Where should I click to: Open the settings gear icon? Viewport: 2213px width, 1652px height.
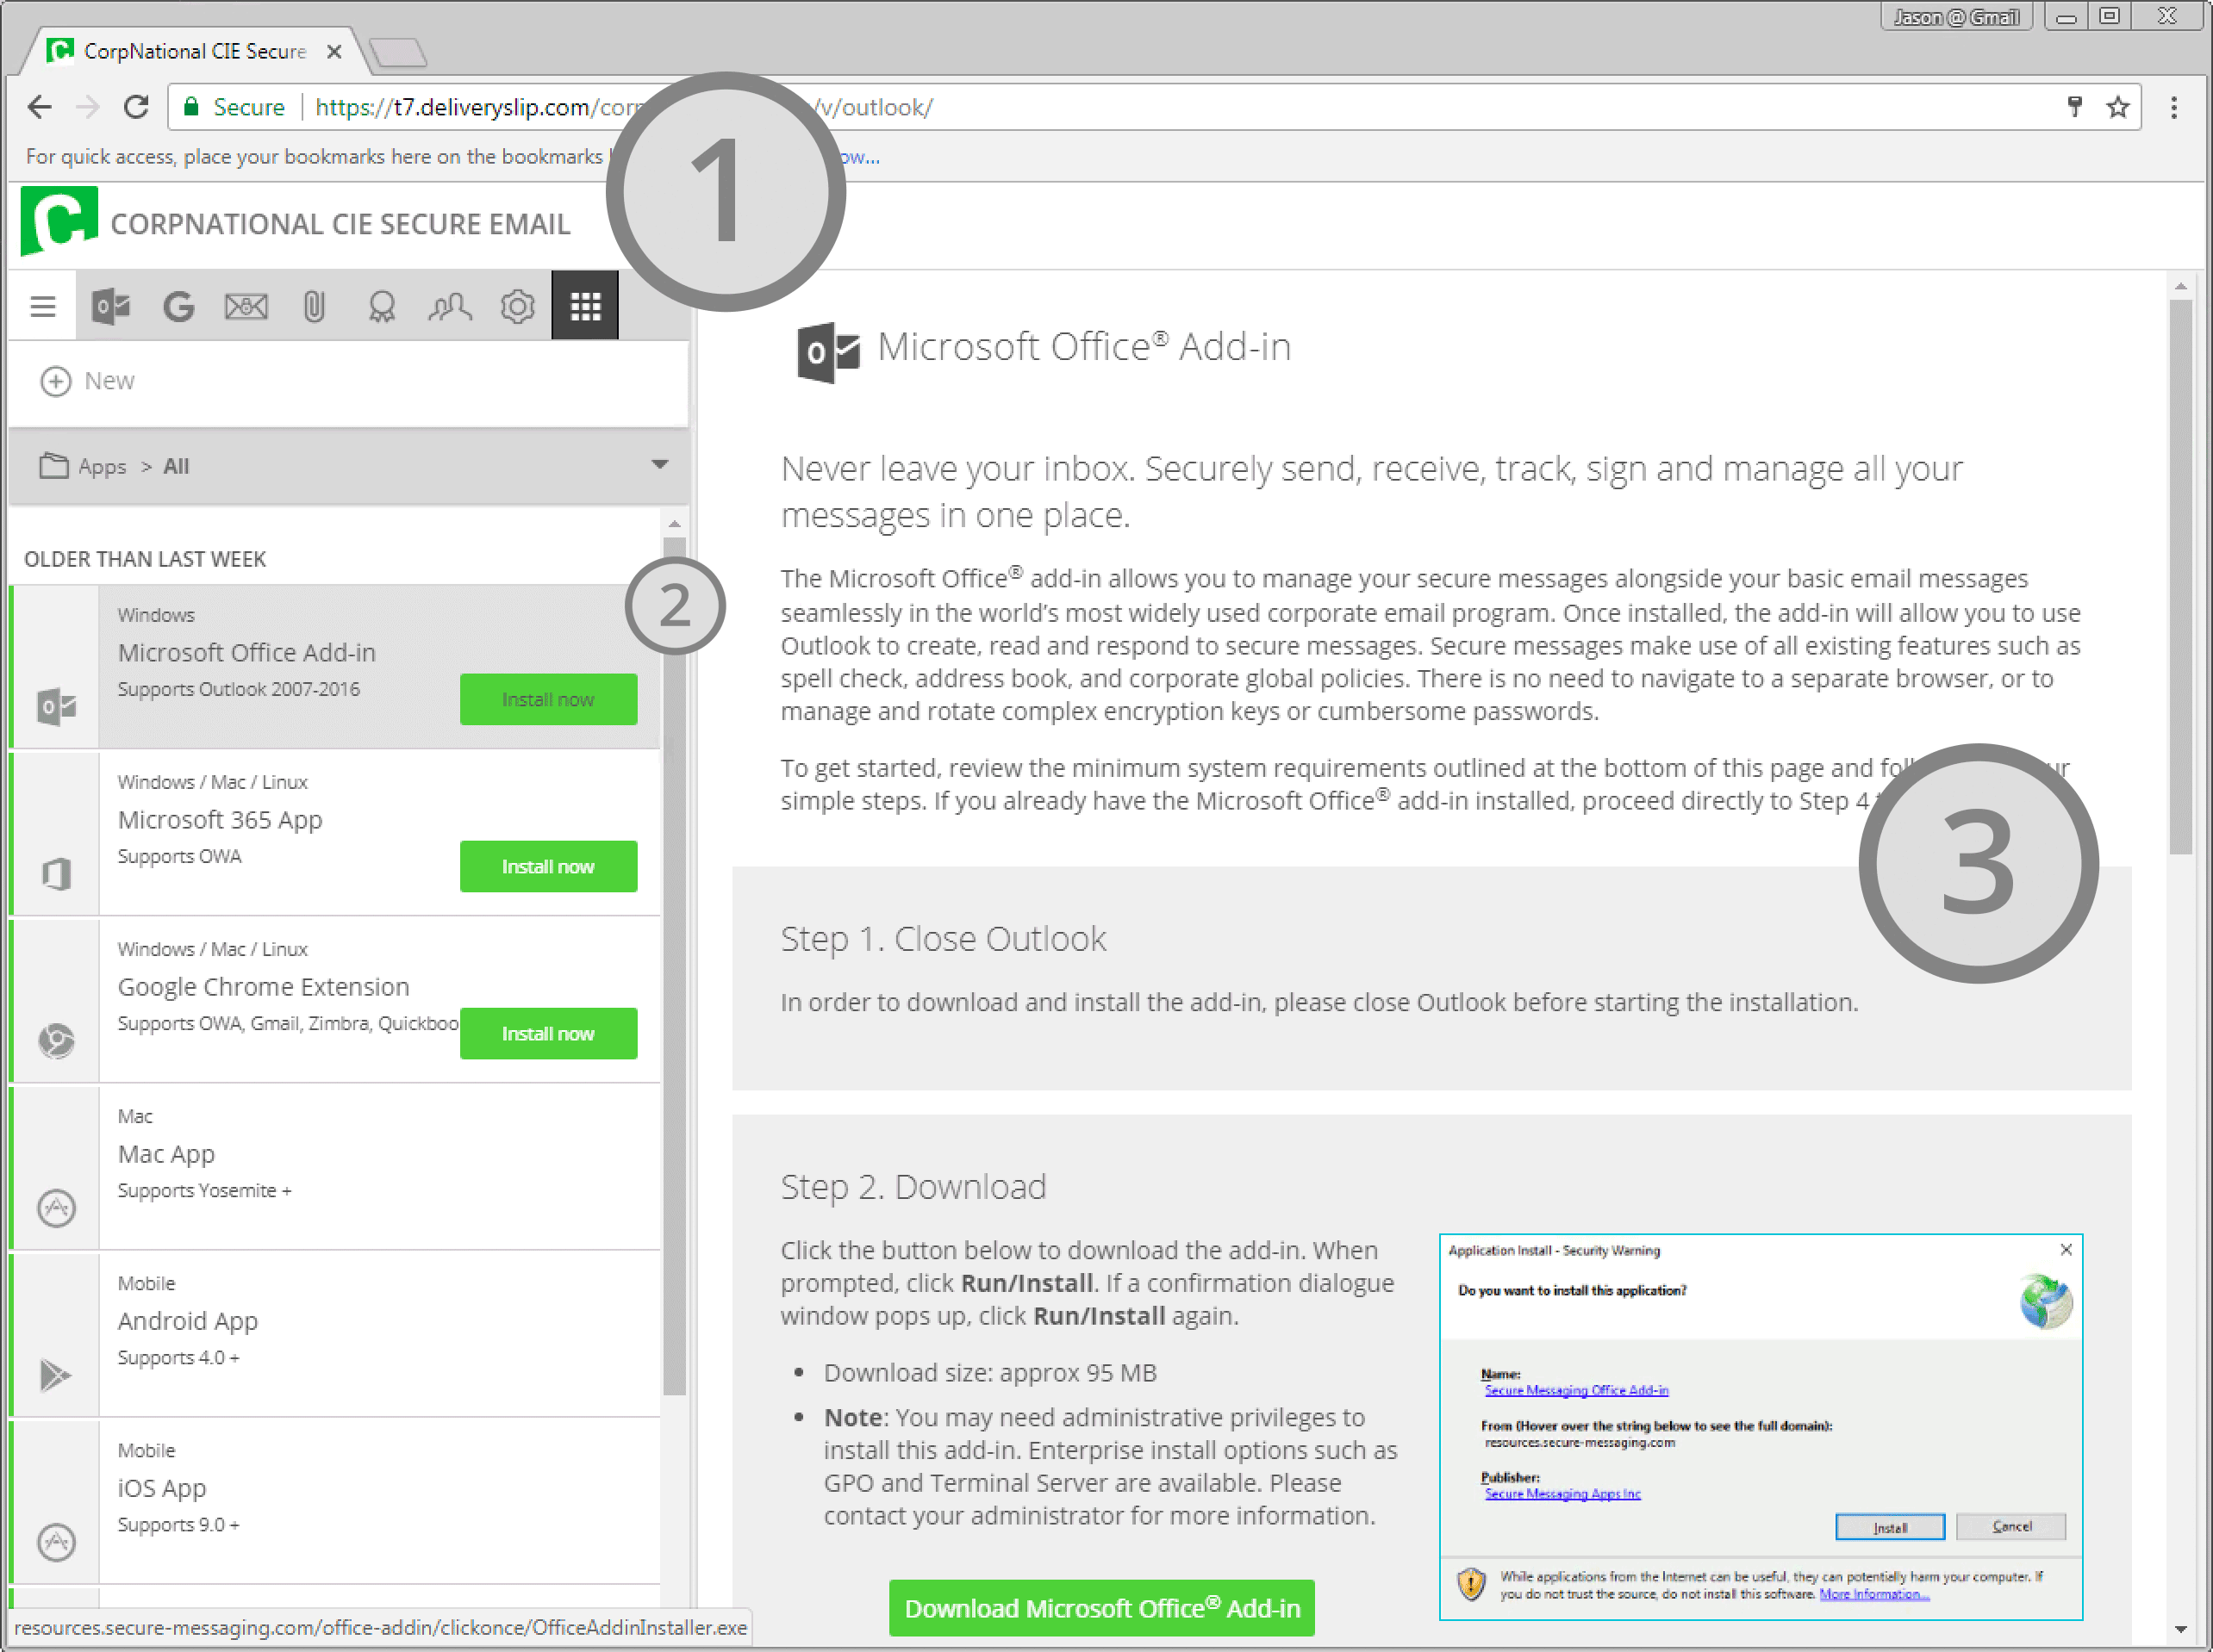click(x=517, y=306)
